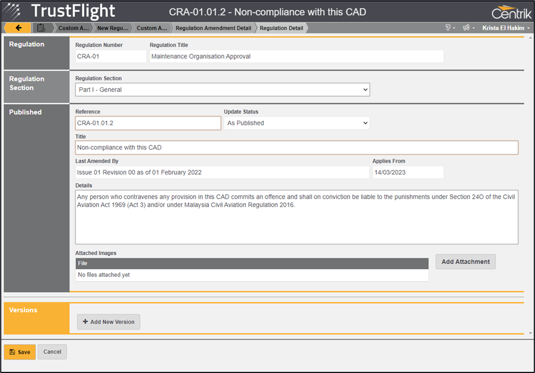The width and height of the screenshot is (535, 373).
Task: Click the floppy disk icon on Save
Action: (12, 352)
